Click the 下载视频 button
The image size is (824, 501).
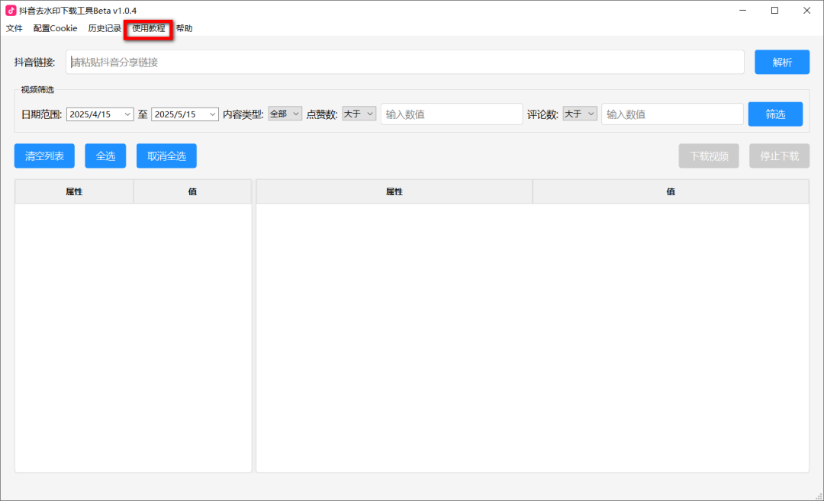tap(708, 156)
